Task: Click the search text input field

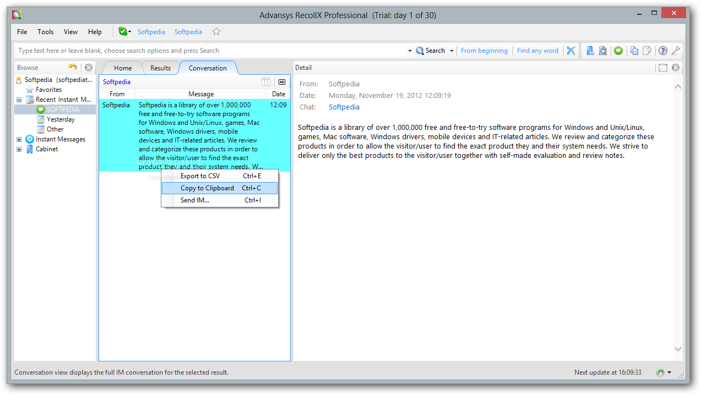Action: click(x=211, y=51)
